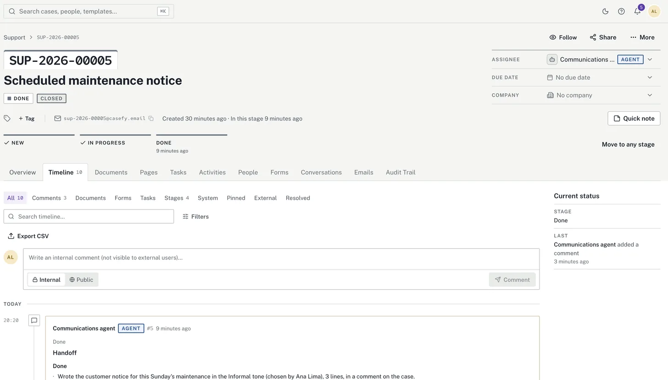668x380 pixels.
Task: Show Resolved timeline items
Action: click(x=298, y=198)
